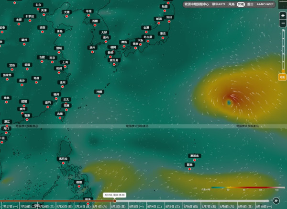Screen dimensions: 287x209
Task: Click the red marker under 仙台
Action: click(x=169, y=22)
